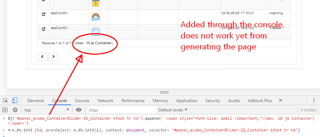
Task: Click the '4 hidden' messages indicator
Action: point(309,110)
